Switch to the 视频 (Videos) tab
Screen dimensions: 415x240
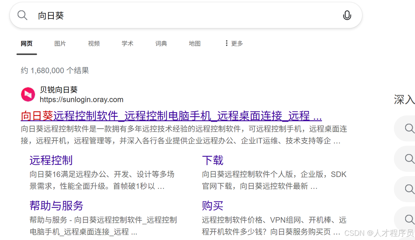pos(94,43)
